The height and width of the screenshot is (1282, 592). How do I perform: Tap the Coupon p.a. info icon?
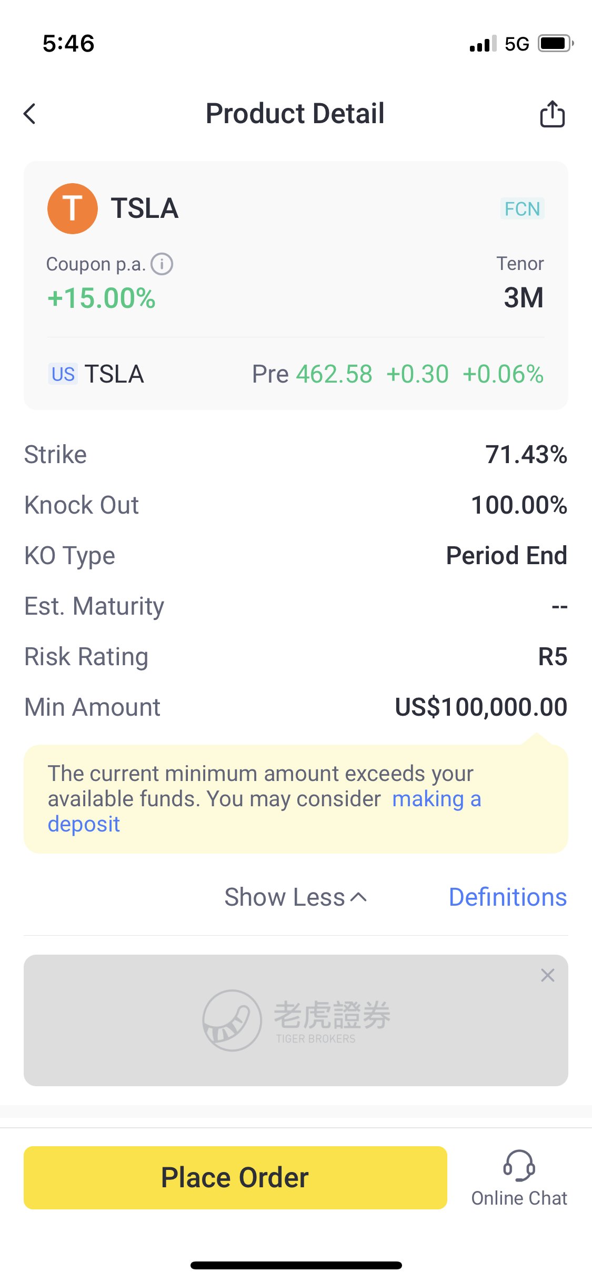(162, 264)
